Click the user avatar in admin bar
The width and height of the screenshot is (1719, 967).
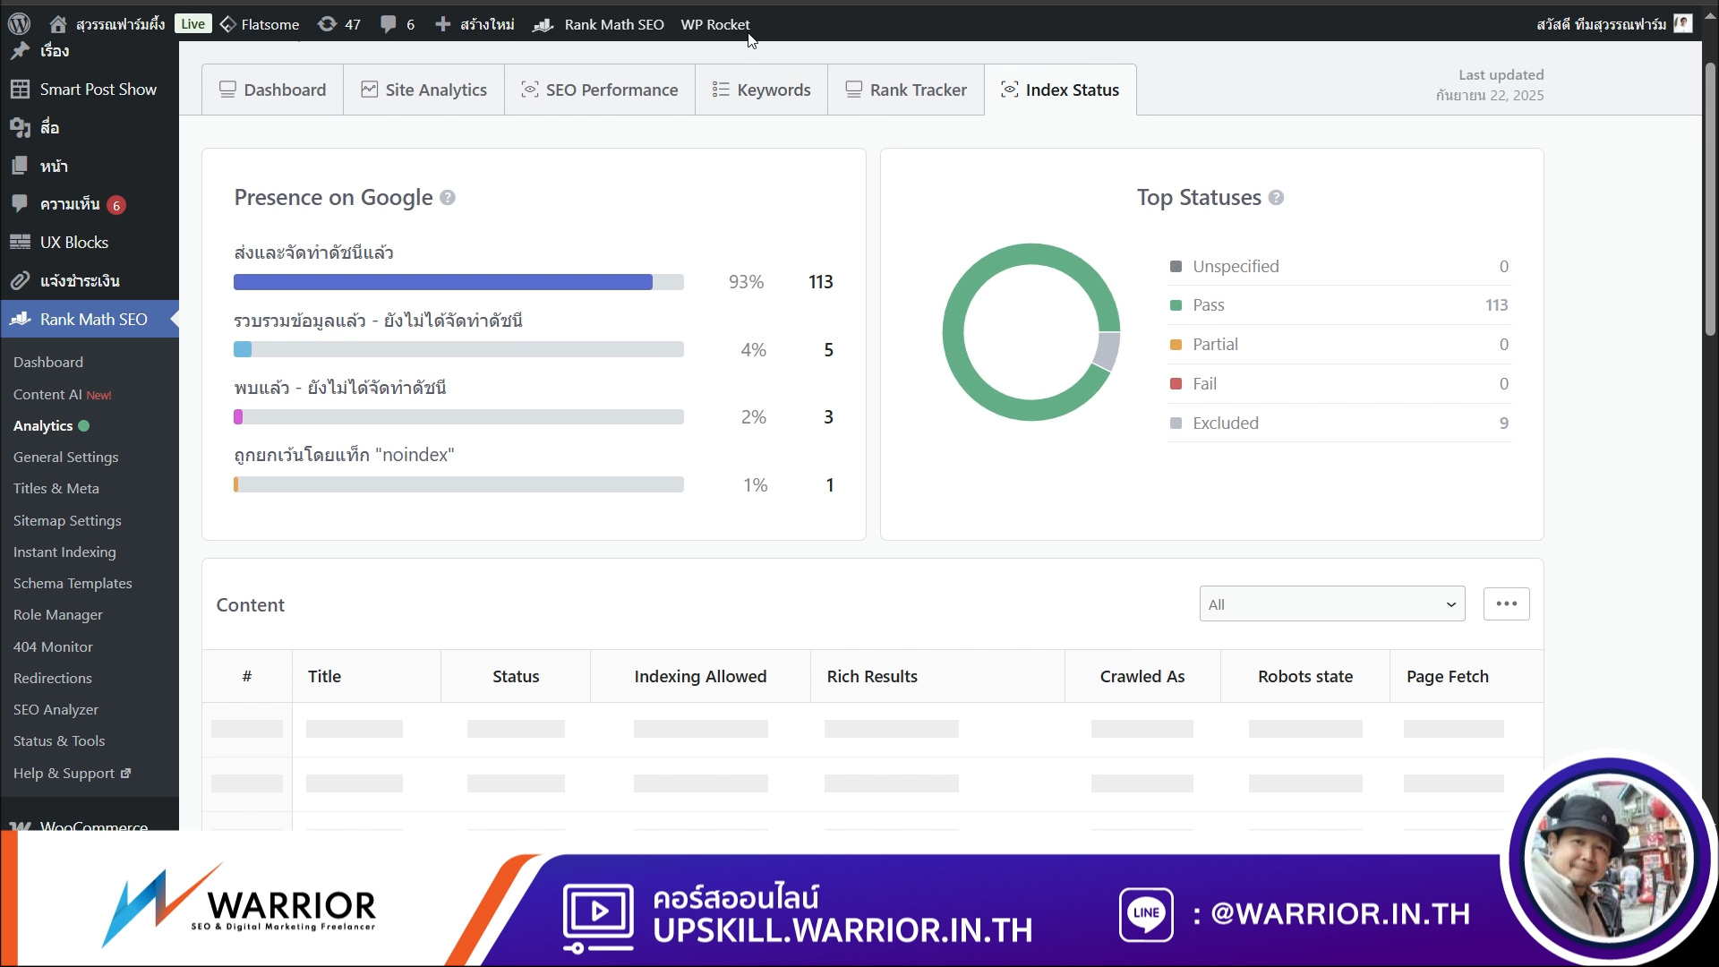tap(1683, 24)
